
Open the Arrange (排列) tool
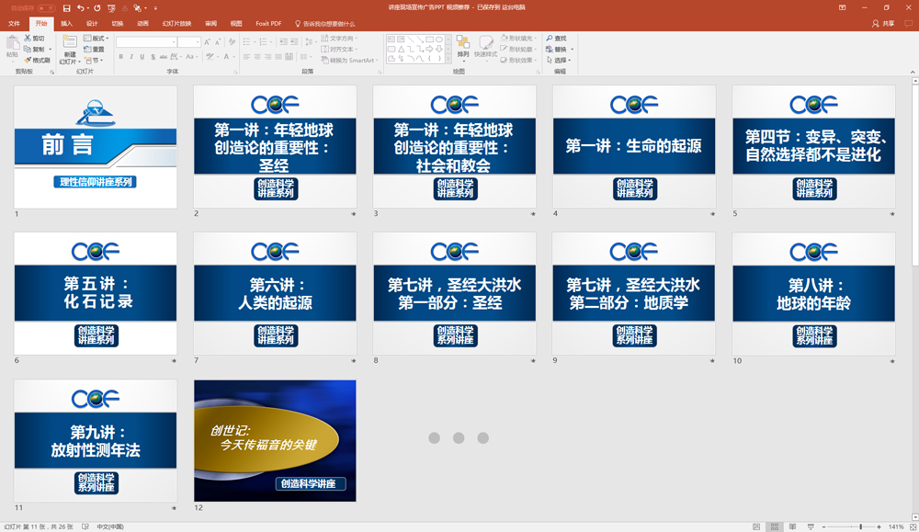click(x=462, y=47)
